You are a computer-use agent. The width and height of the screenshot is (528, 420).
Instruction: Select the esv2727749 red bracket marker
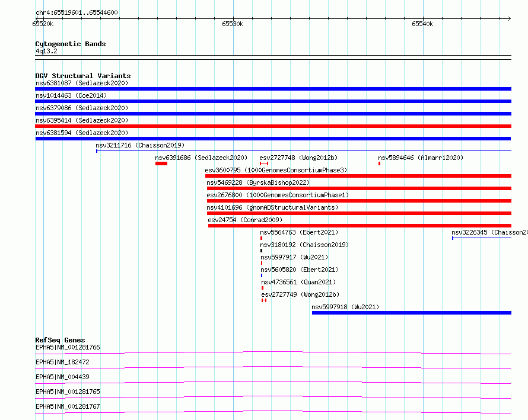(264, 300)
